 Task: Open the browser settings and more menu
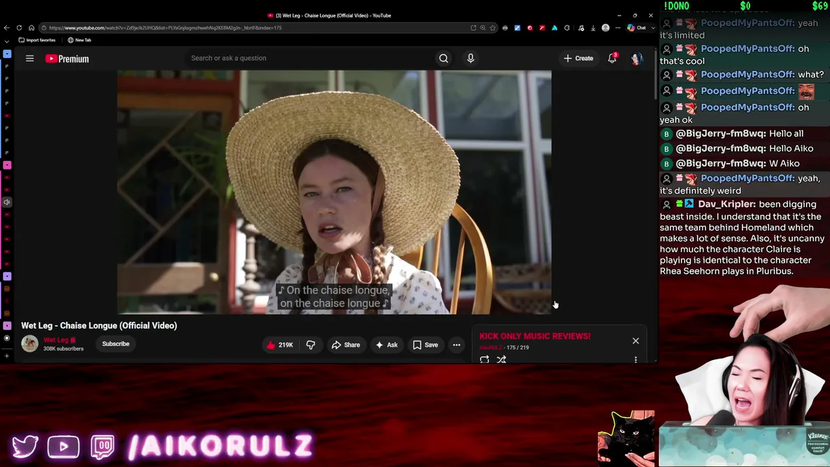click(x=617, y=28)
